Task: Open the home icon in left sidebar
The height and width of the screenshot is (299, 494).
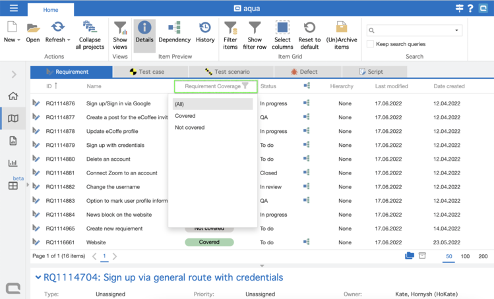Action: [x=13, y=96]
